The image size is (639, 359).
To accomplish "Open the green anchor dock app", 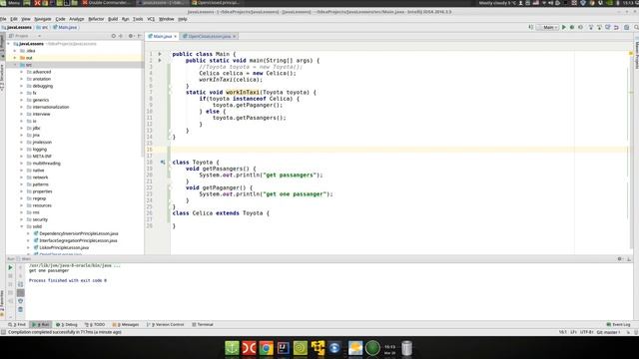I will 232,348.
